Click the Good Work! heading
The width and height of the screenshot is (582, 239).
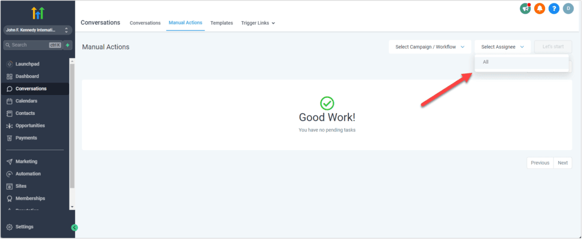[x=327, y=117]
